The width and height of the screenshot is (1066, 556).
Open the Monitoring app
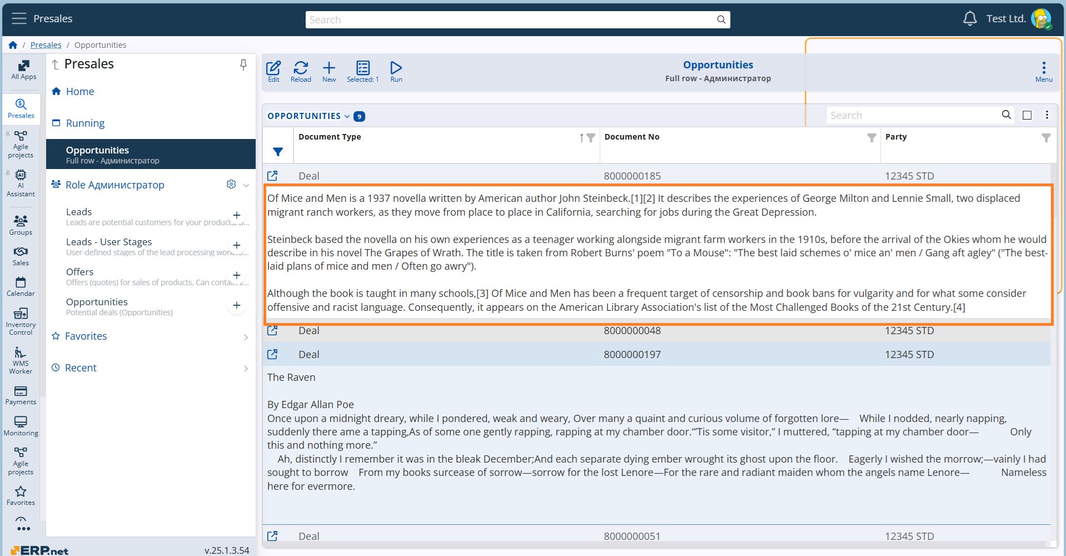pyautogui.click(x=21, y=426)
